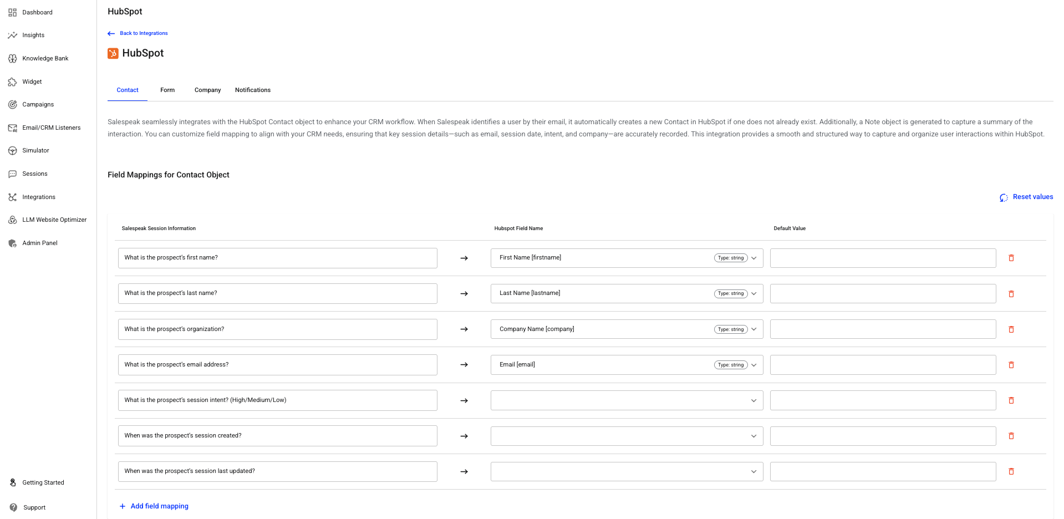Open the Dashboard sidebar icon
This screenshot has width=1064, height=519.
[x=12, y=12]
